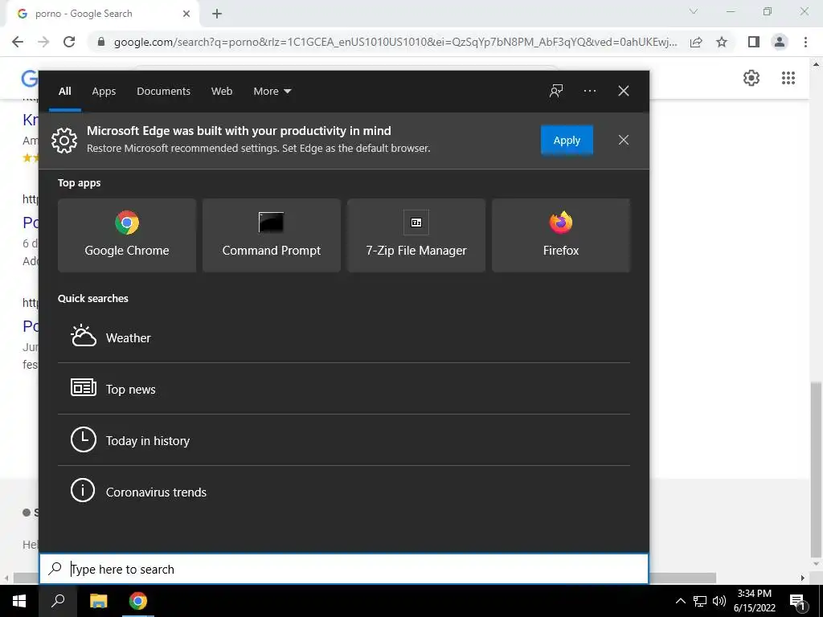The height and width of the screenshot is (617, 823).
Task: Click the vertical page scrollbar thumb
Action: click(815, 469)
